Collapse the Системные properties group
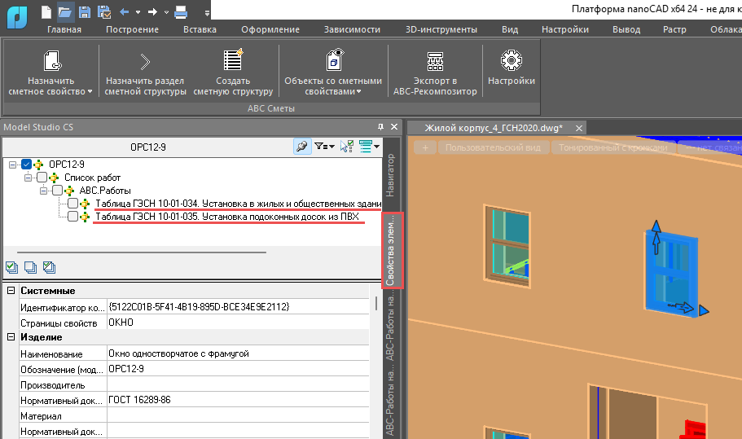This screenshot has width=742, height=439. pyautogui.click(x=11, y=291)
